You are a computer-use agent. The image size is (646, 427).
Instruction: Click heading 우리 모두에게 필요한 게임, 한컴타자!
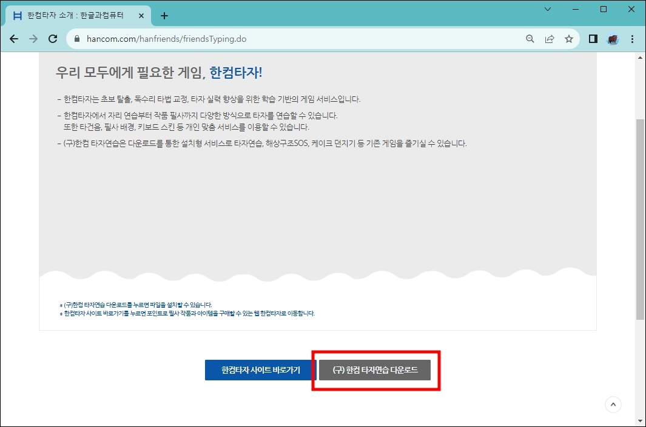pyautogui.click(x=159, y=73)
